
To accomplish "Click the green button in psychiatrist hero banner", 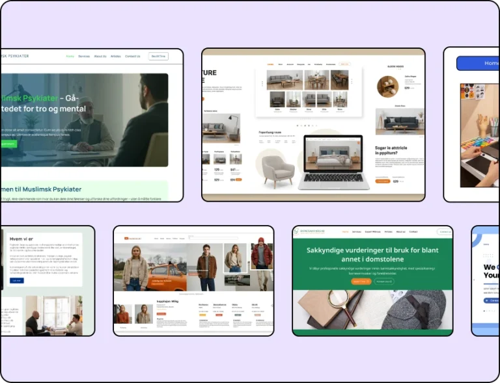I will tap(8, 143).
